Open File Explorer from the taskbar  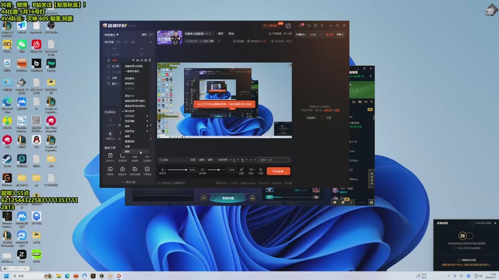(x=59, y=276)
